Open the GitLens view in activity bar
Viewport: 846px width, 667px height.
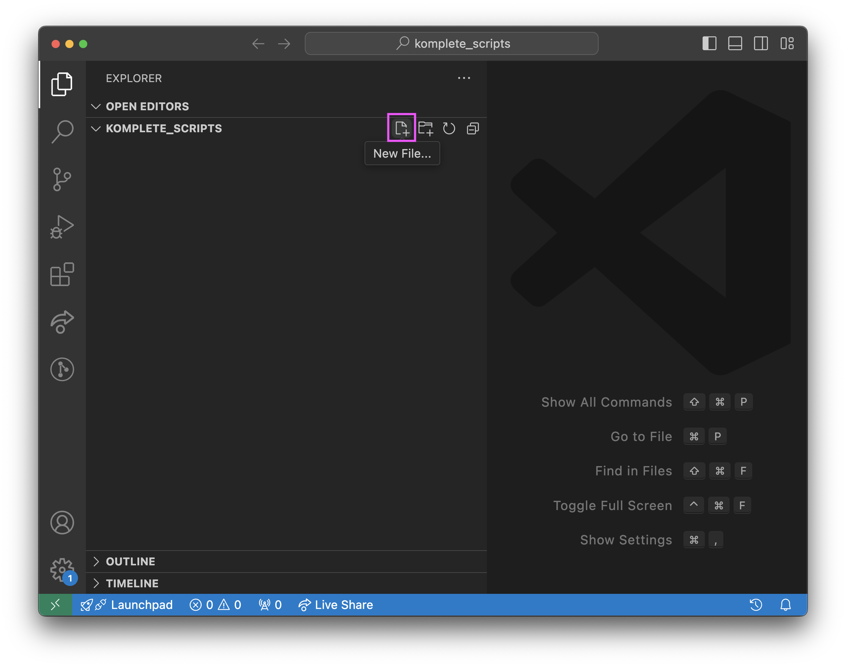pos(62,370)
